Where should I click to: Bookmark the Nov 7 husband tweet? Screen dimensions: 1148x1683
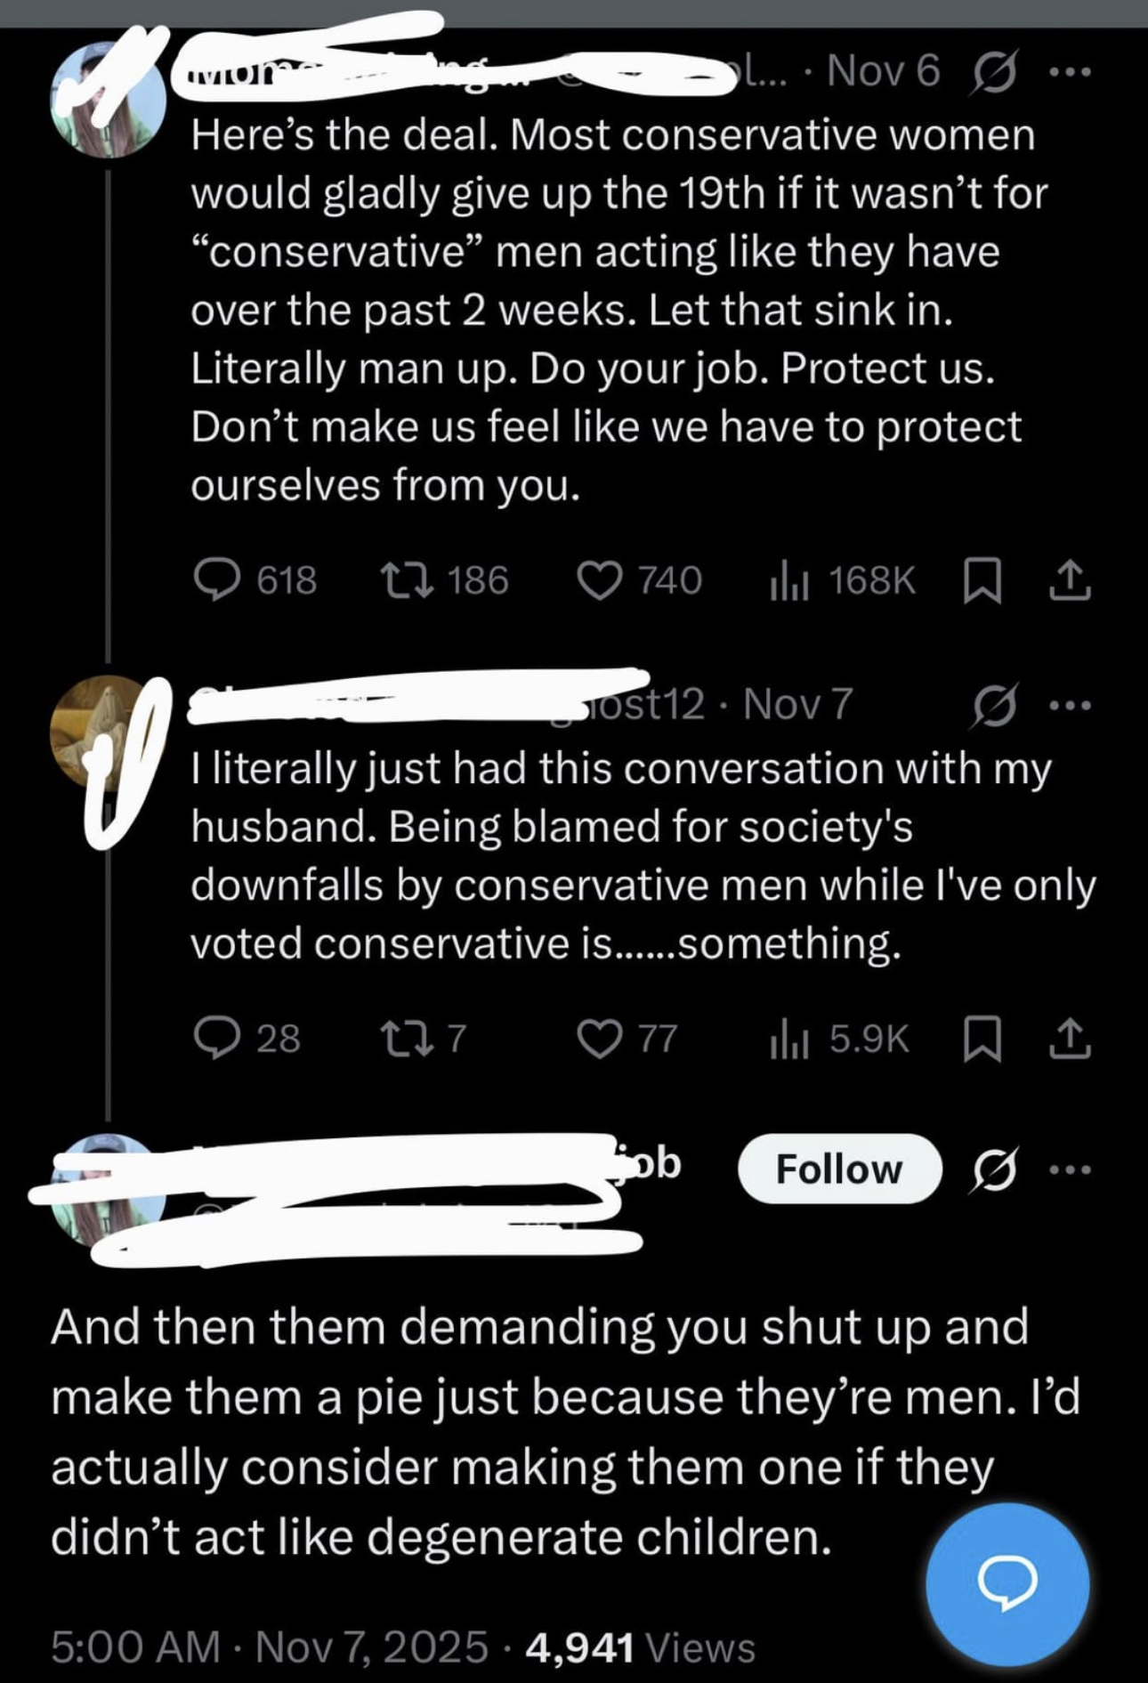click(x=982, y=1039)
